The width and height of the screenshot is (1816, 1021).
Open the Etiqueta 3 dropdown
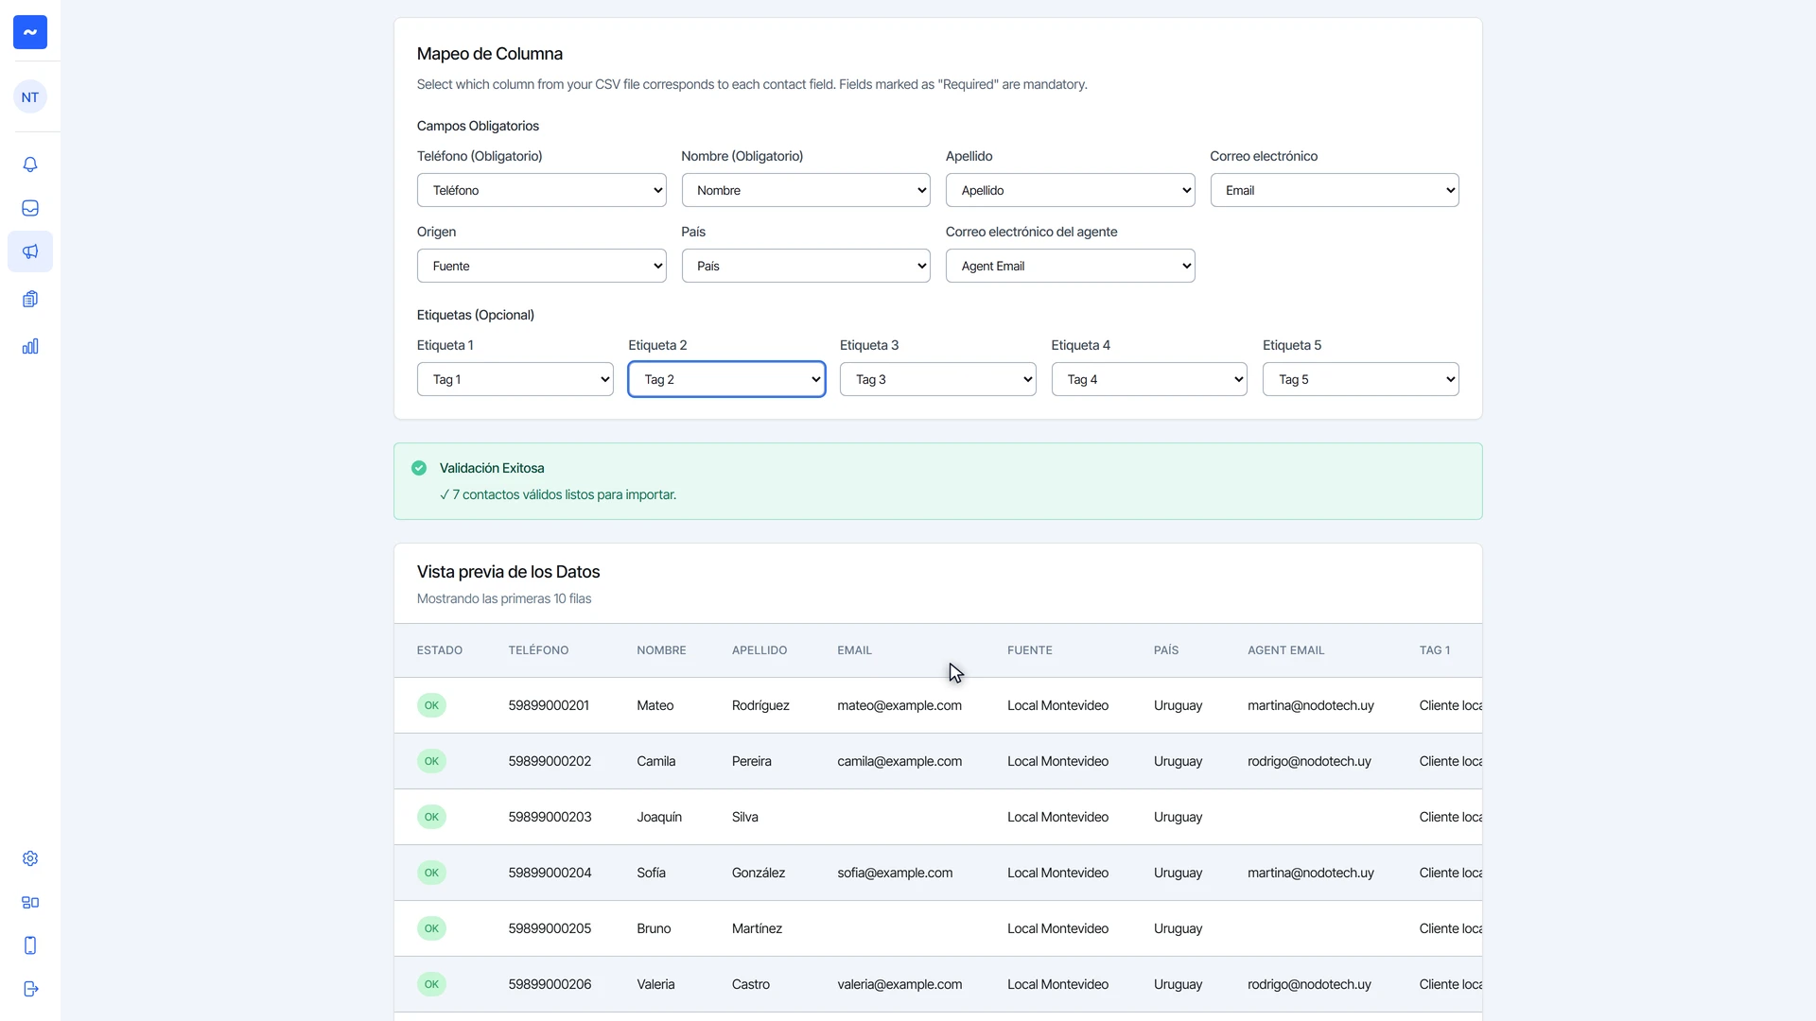click(x=937, y=379)
